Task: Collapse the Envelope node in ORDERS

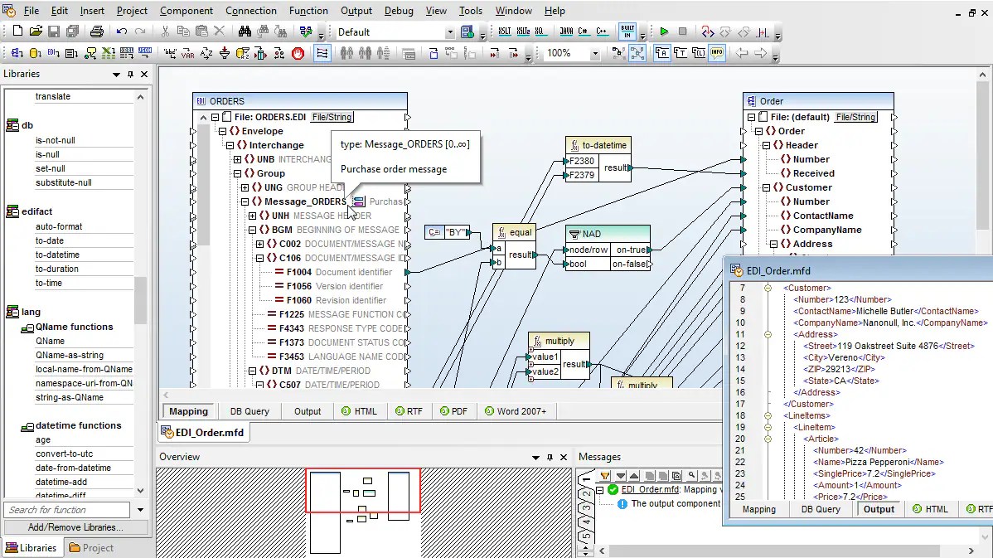Action: point(222,131)
